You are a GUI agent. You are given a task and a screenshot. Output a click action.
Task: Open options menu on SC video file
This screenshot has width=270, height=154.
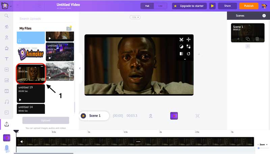point(42,66)
